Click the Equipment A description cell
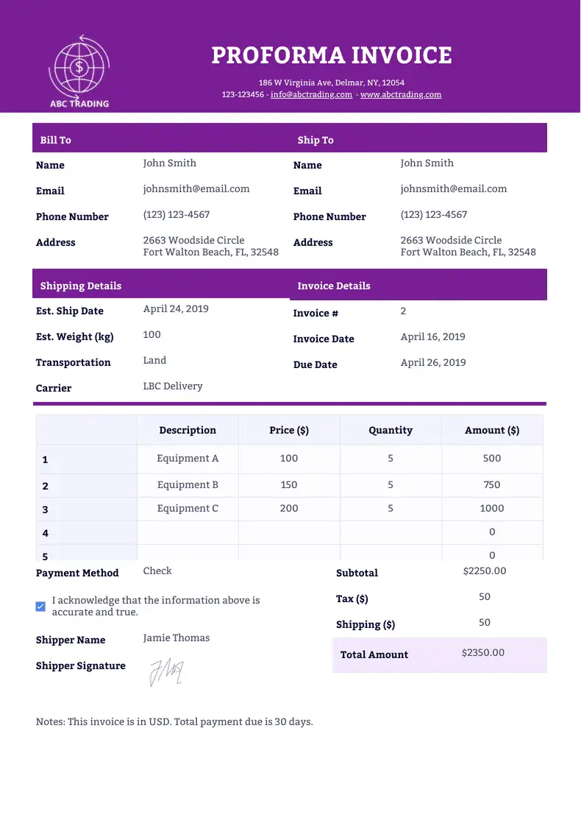581x823 pixels. 188,459
